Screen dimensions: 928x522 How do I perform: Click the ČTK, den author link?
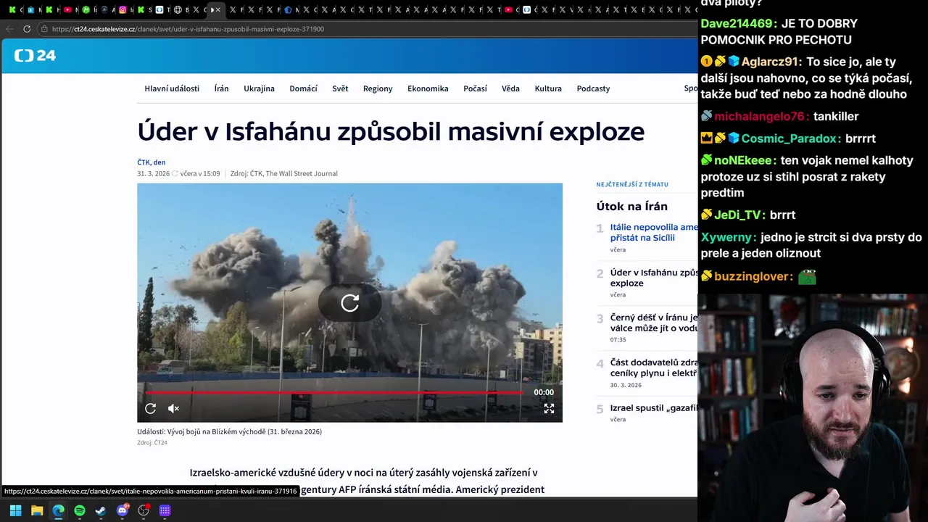point(151,162)
